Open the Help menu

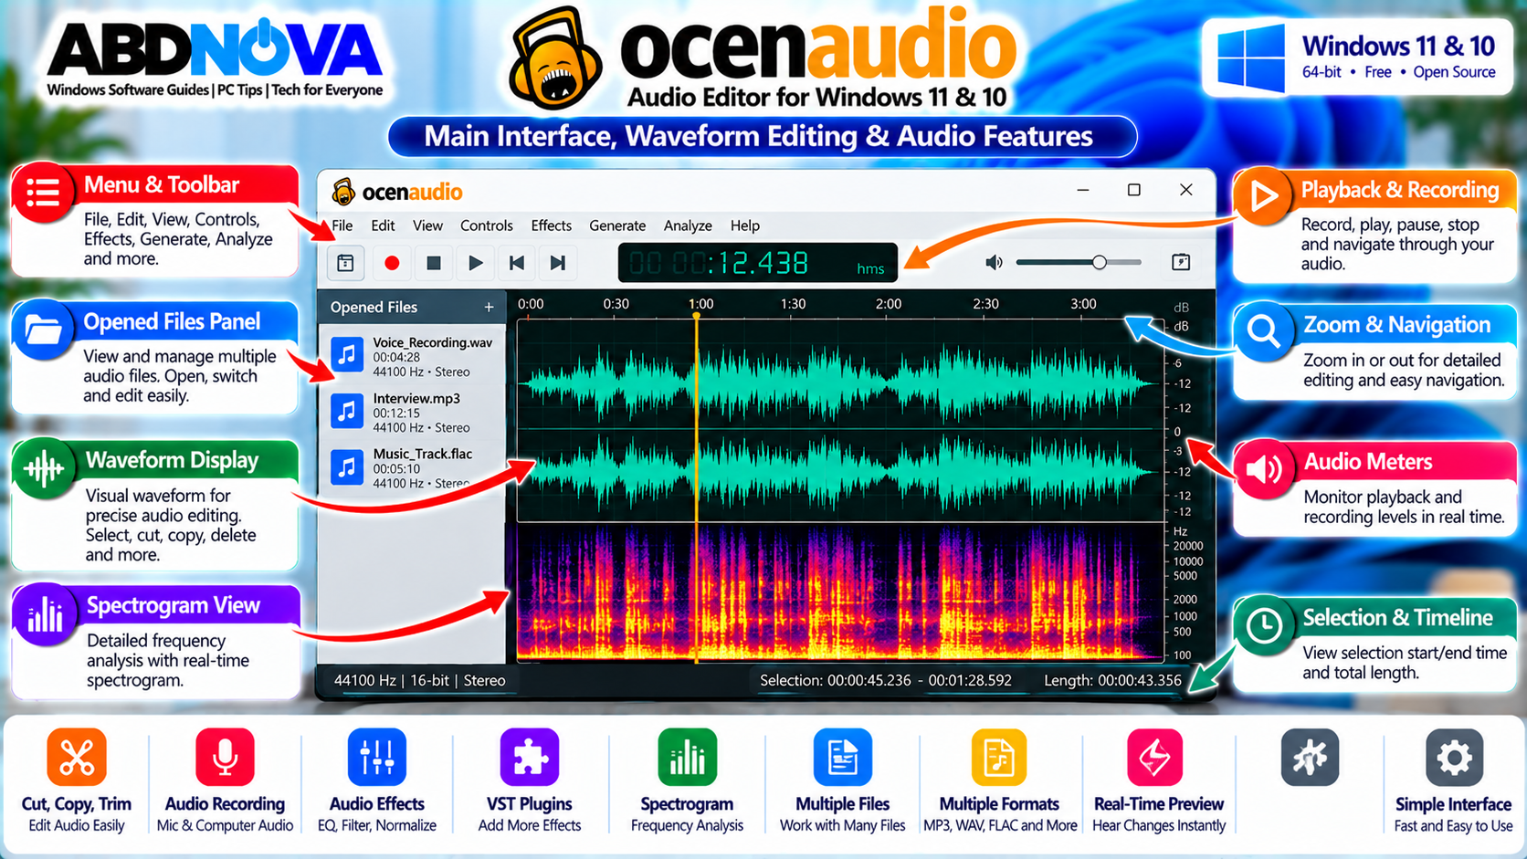(745, 225)
